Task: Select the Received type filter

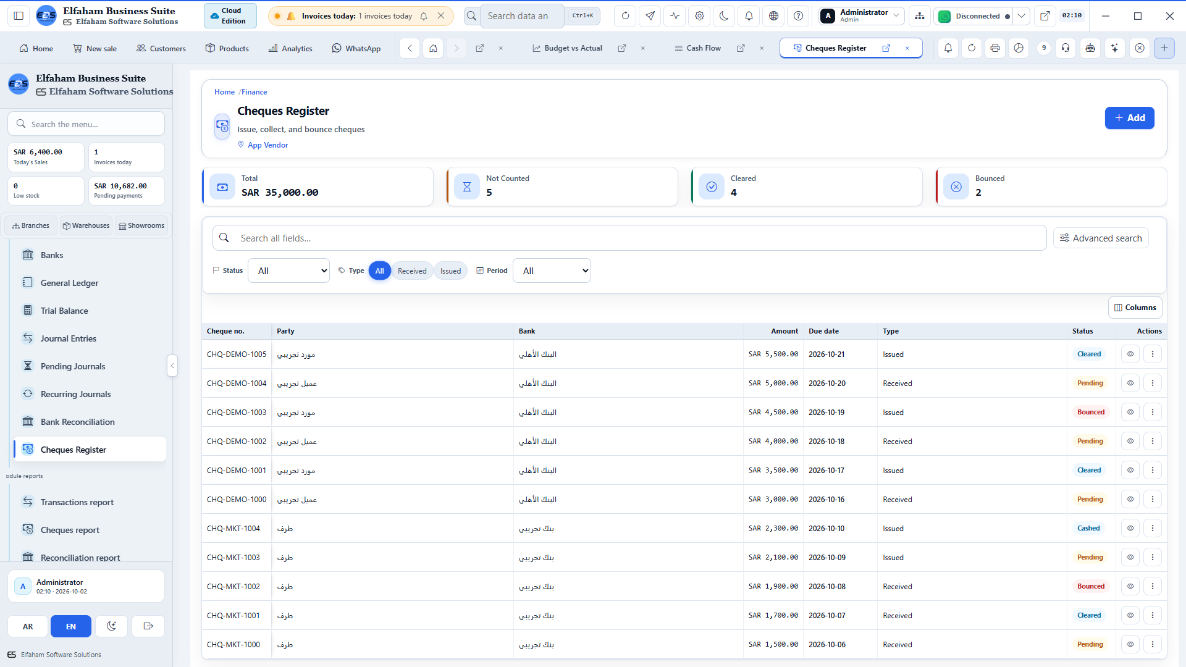Action: pyautogui.click(x=412, y=271)
